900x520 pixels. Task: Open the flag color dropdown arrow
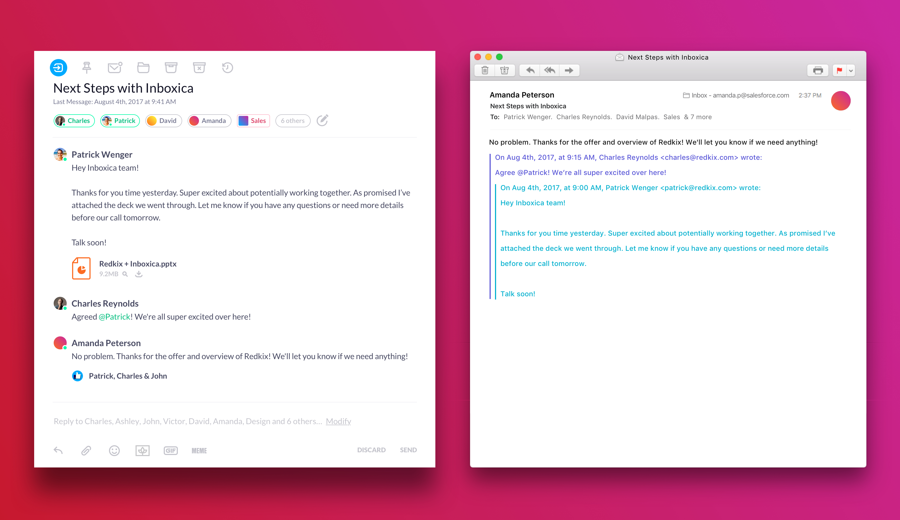(x=851, y=70)
